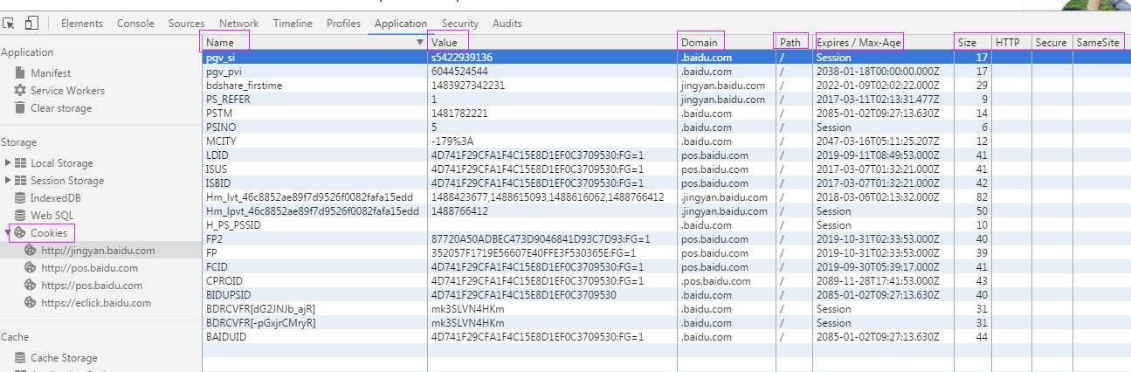
Task: Select the IndexedDB item
Action: (x=56, y=198)
